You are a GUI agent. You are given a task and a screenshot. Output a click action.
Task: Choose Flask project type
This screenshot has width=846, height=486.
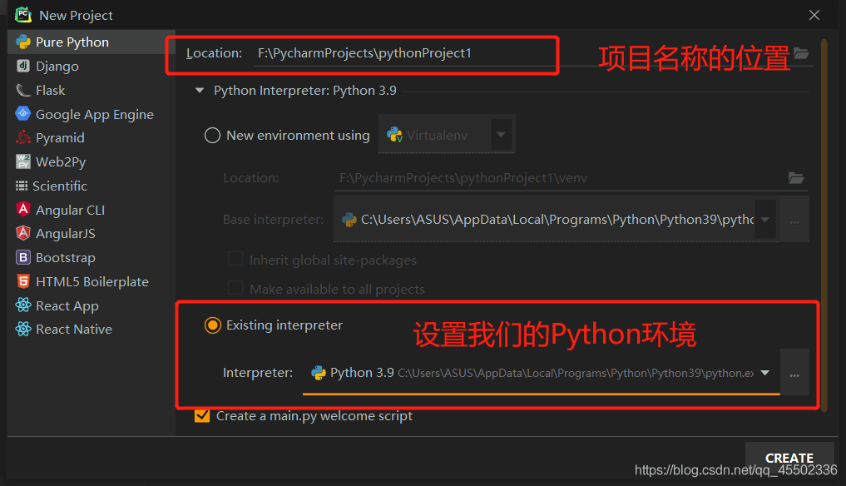(92, 90)
